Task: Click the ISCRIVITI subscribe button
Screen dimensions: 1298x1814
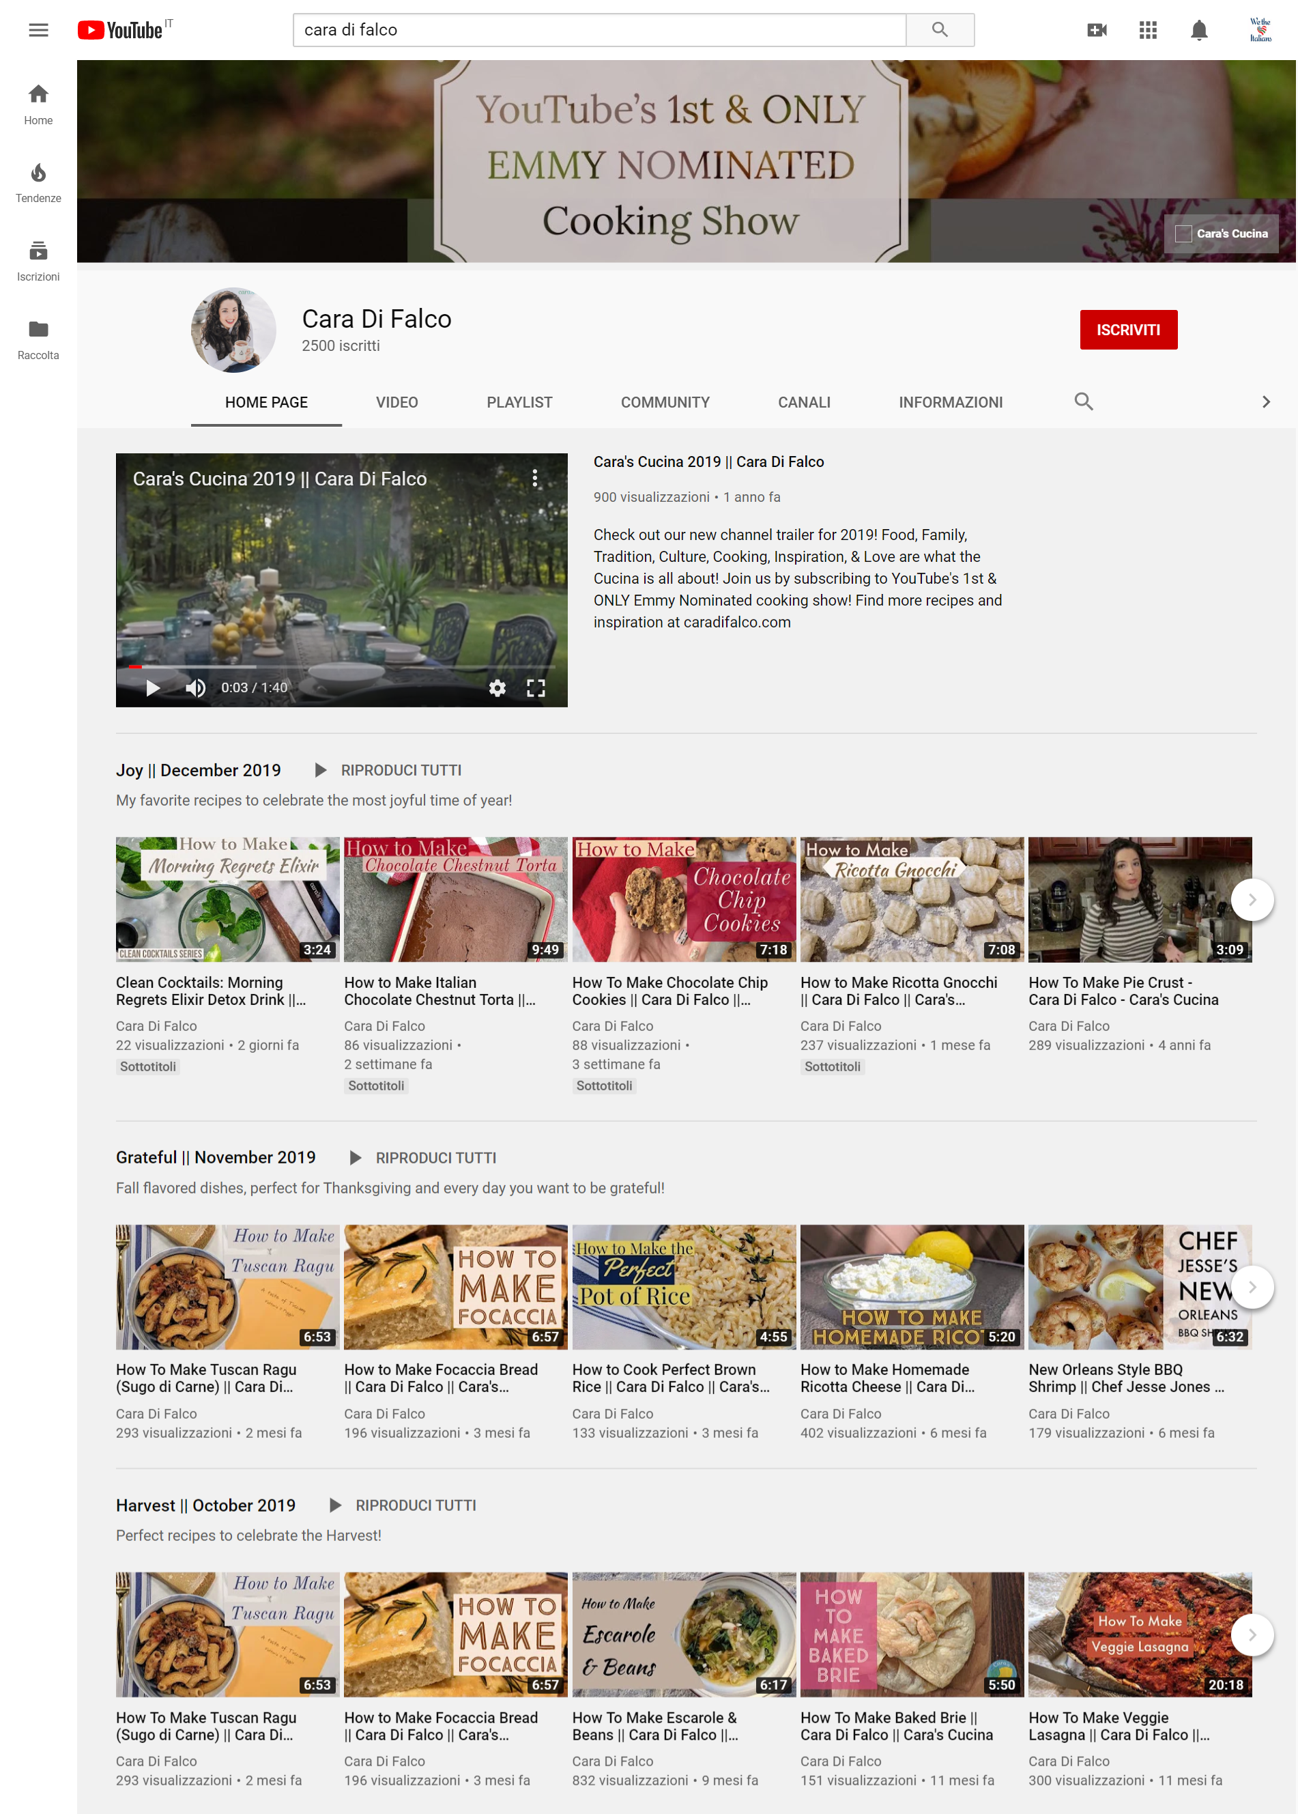Action: pyautogui.click(x=1128, y=329)
